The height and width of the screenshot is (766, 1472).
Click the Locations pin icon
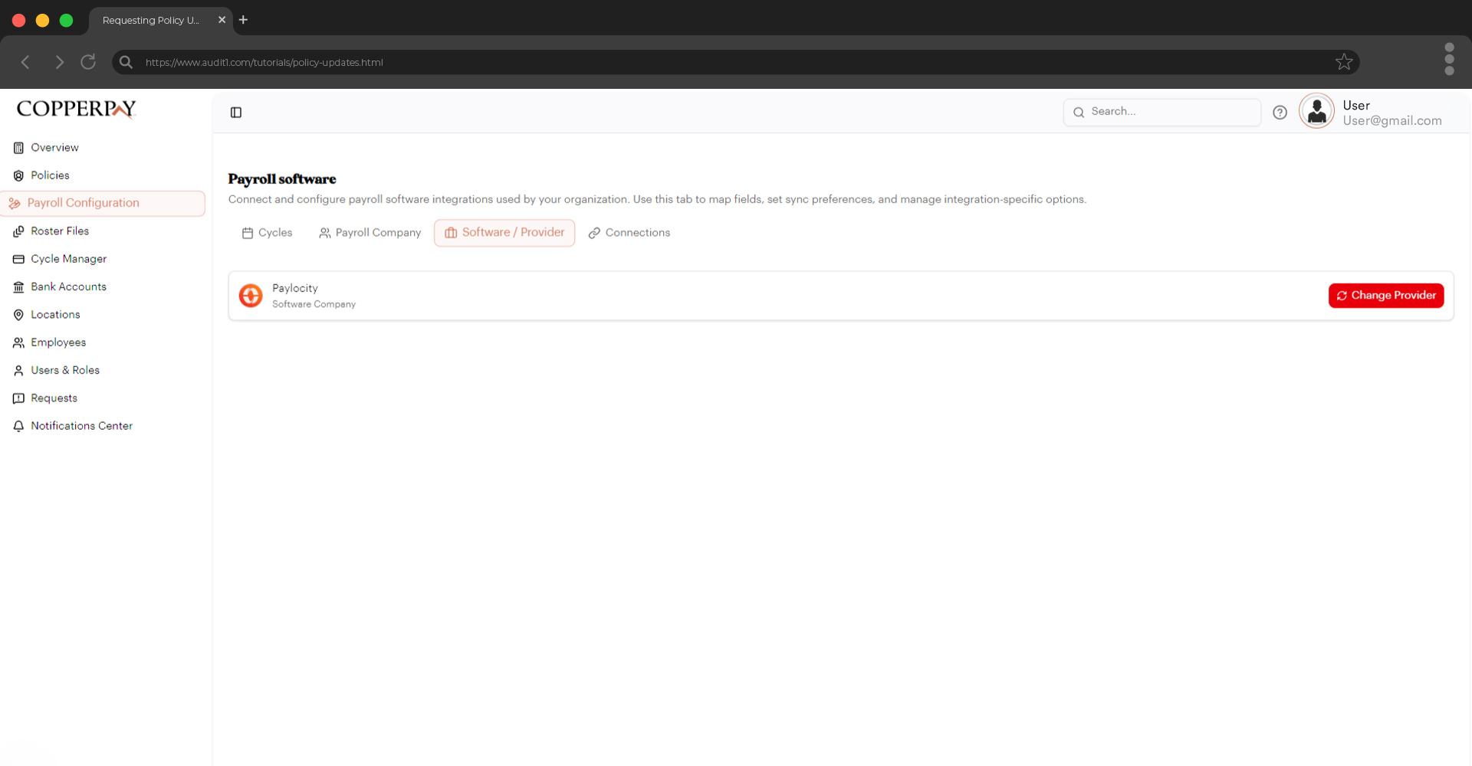(18, 314)
